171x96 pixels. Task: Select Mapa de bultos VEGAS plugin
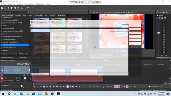point(10,42)
